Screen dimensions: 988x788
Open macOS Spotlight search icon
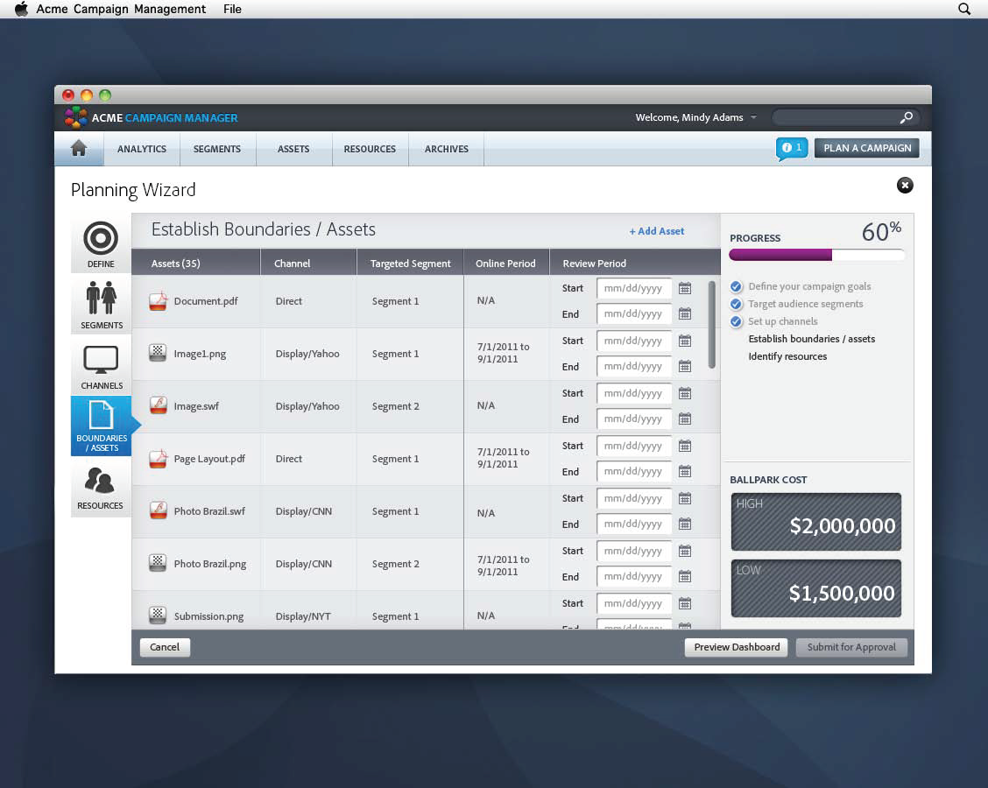(x=964, y=9)
